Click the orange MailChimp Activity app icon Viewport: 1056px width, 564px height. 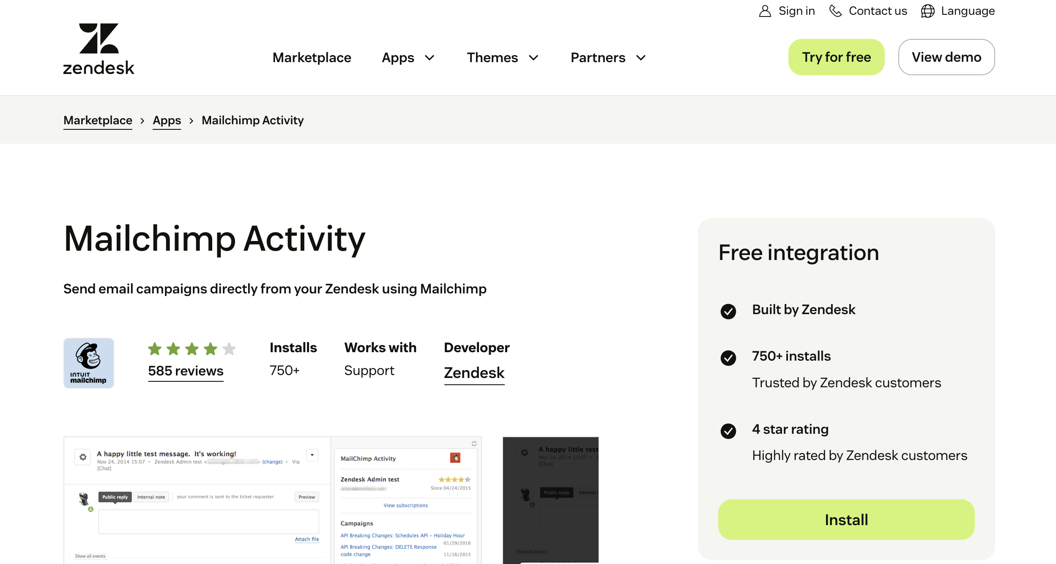[x=455, y=458]
